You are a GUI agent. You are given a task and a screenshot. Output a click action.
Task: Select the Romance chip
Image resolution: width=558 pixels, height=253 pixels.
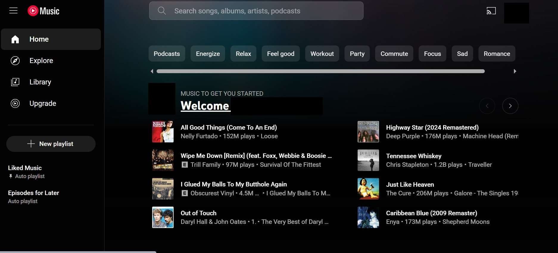[497, 54]
